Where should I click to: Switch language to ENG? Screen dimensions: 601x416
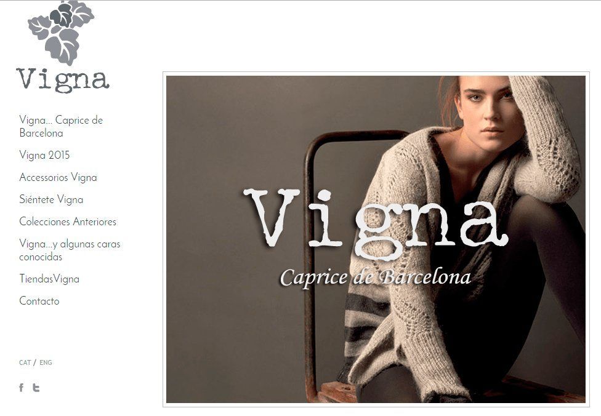pyautogui.click(x=46, y=362)
